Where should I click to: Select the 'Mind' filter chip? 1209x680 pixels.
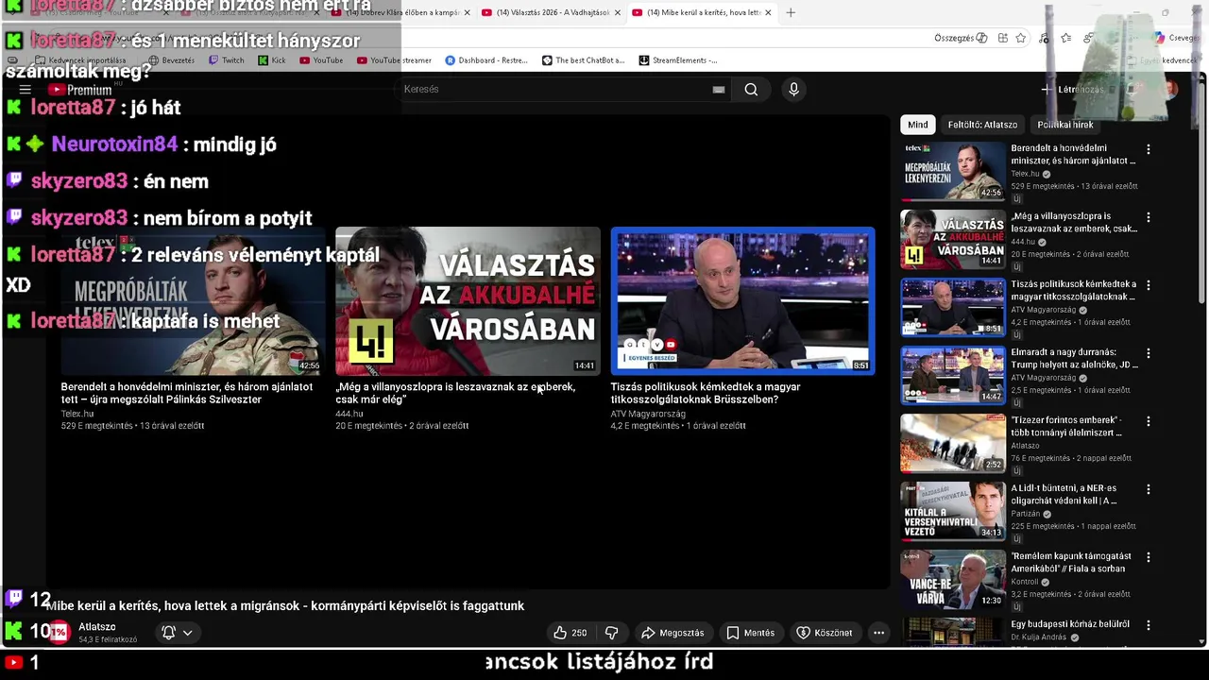tap(918, 125)
